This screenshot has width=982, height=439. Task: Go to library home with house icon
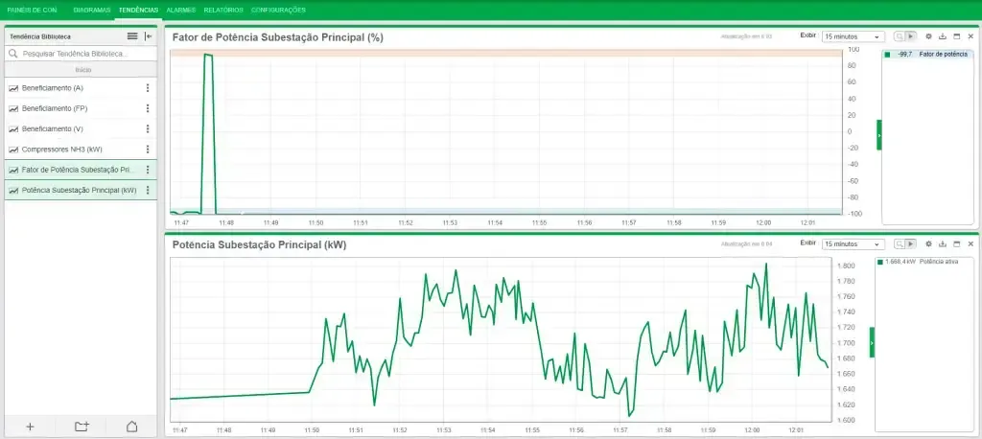pos(131,427)
